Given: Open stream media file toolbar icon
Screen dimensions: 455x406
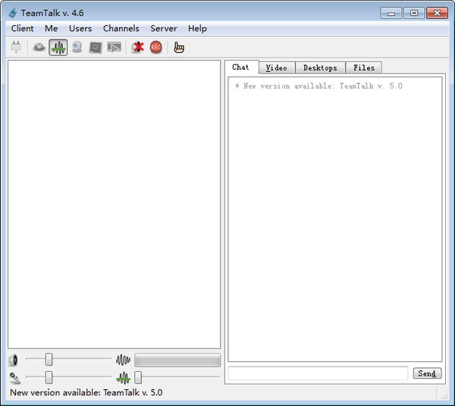Looking at the screenshot, I should click(x=114, y=47).
